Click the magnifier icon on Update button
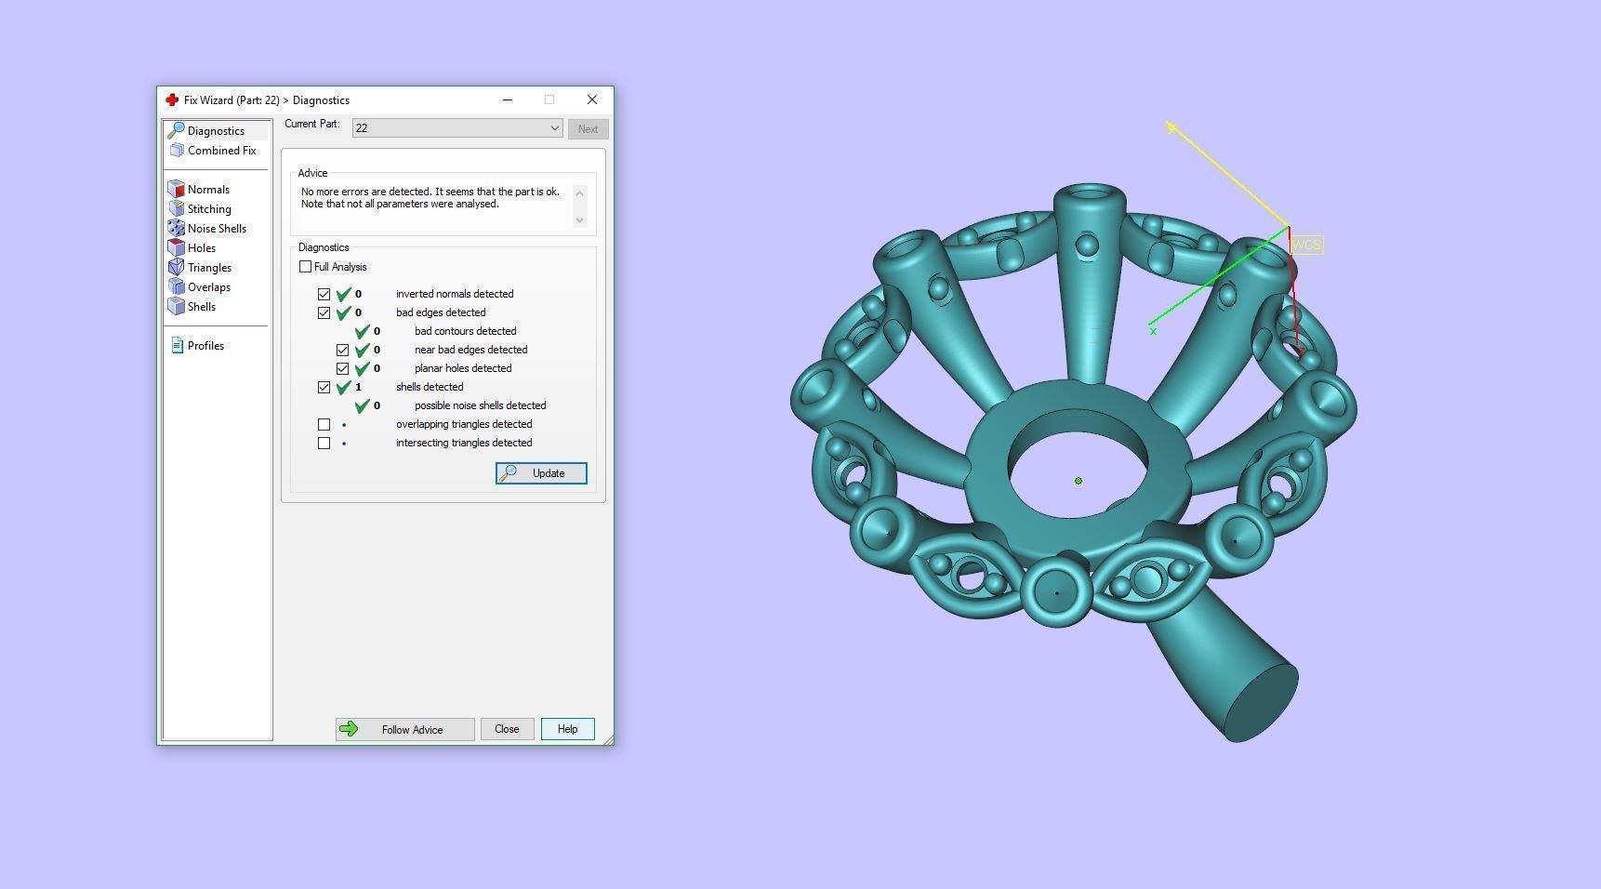 point(508,473)
